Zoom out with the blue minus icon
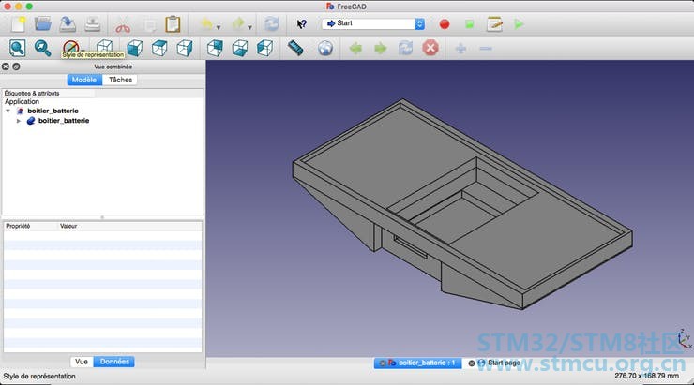This screenshot has width=694, height=385. [x=486, y=48]
